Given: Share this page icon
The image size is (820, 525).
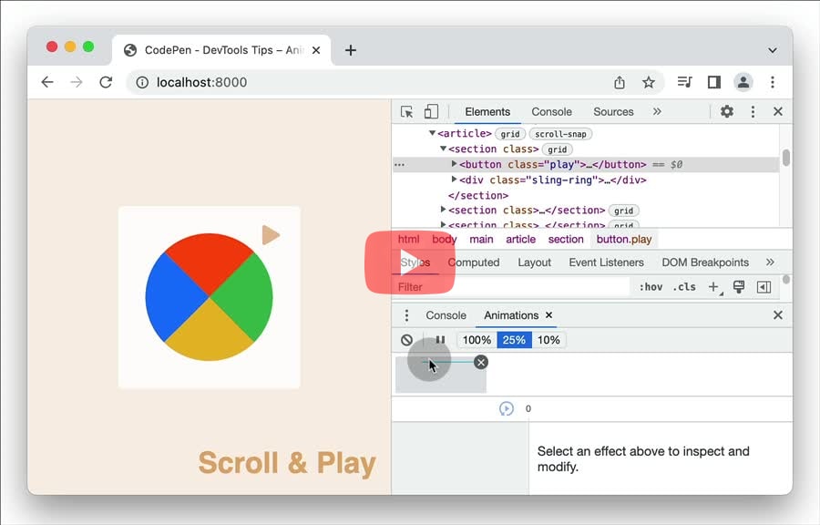Looking at the screenshot, I should pos(620,82).
